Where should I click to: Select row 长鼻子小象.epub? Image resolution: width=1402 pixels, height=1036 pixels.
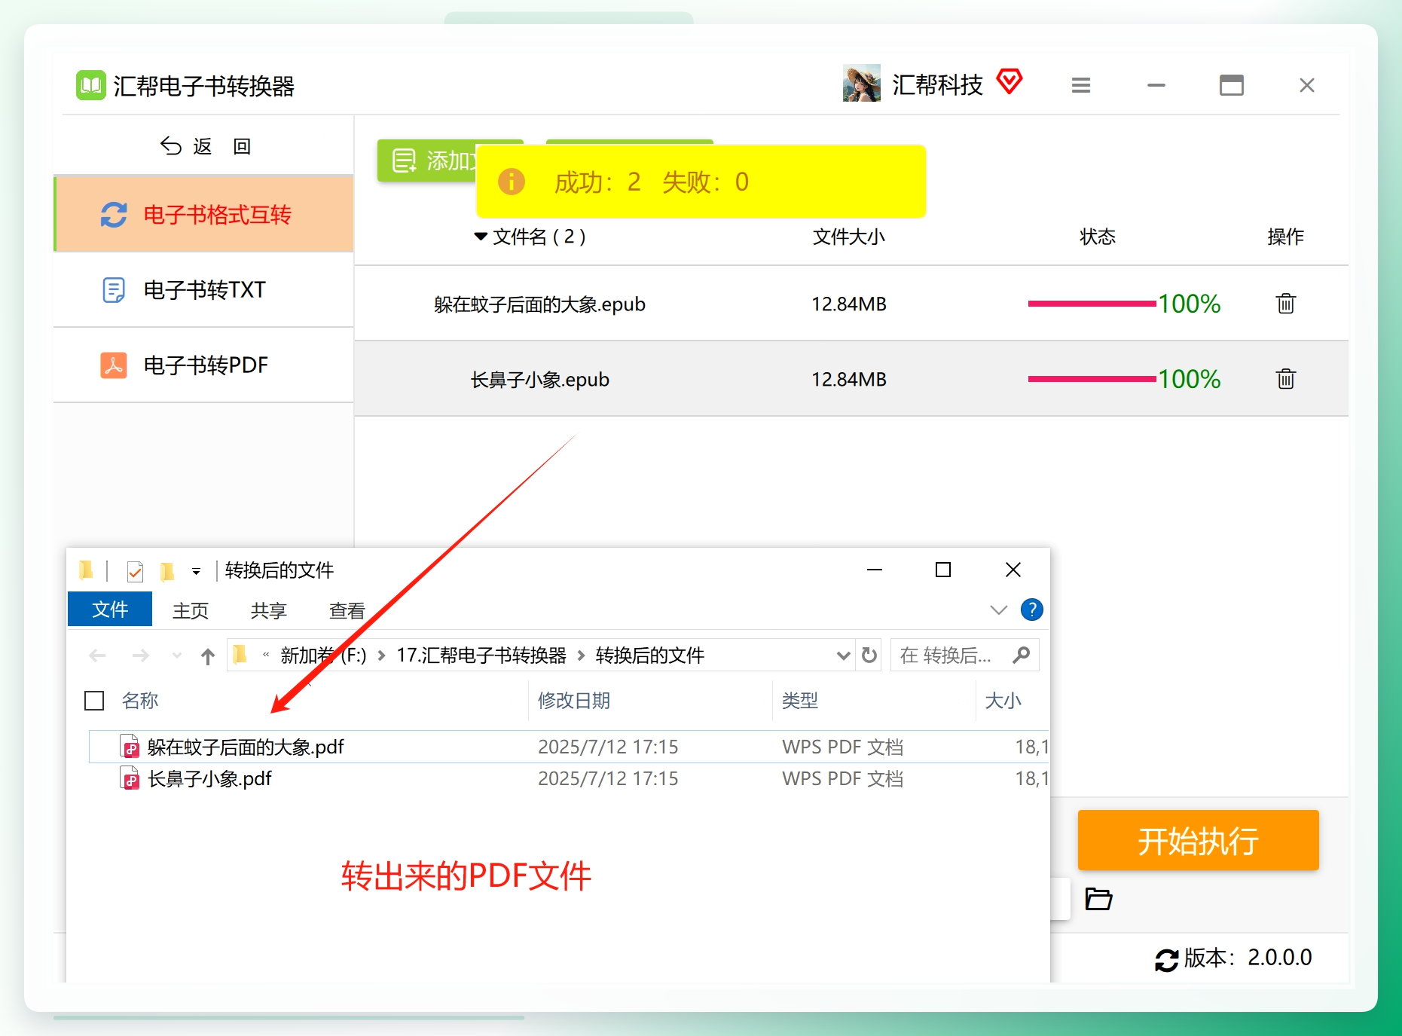tap(851, 379)
